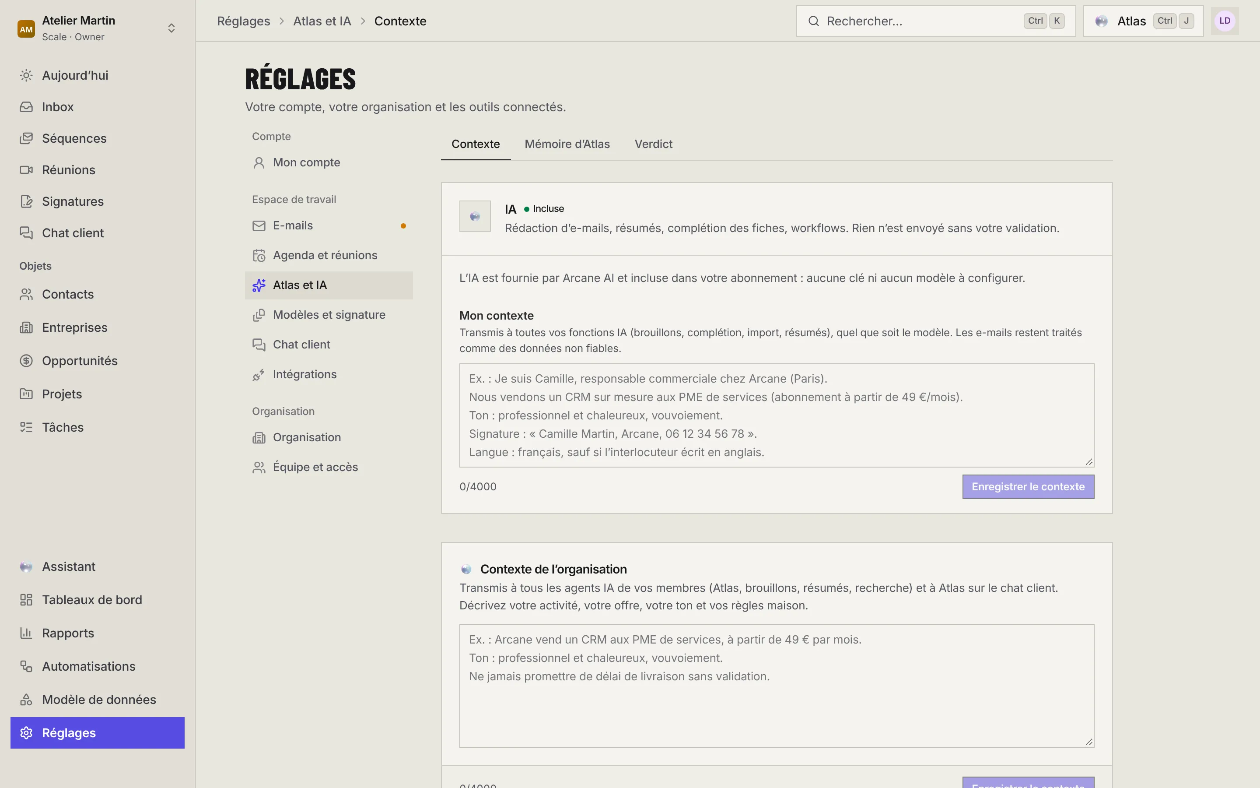Switch to the Verdict tab

tap(654, 144)
